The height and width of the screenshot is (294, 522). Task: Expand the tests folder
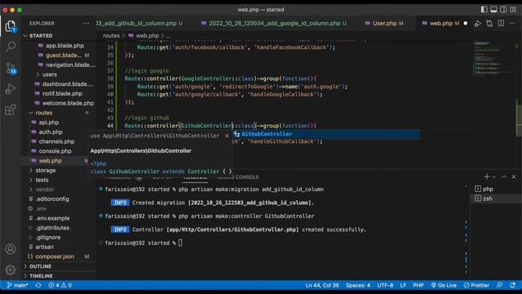[x=42, y=180]
